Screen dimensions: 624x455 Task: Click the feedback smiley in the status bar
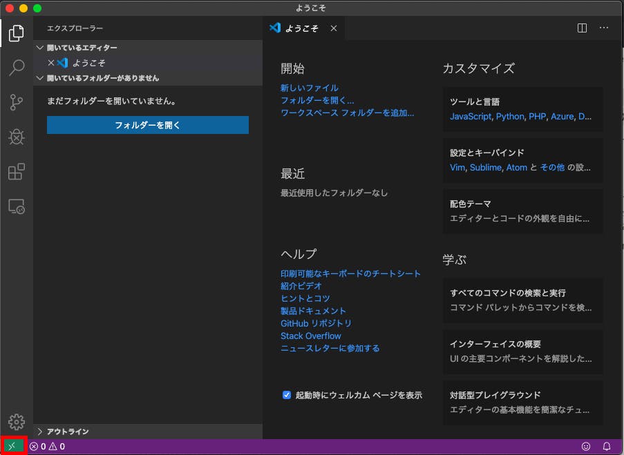point(585,446)
